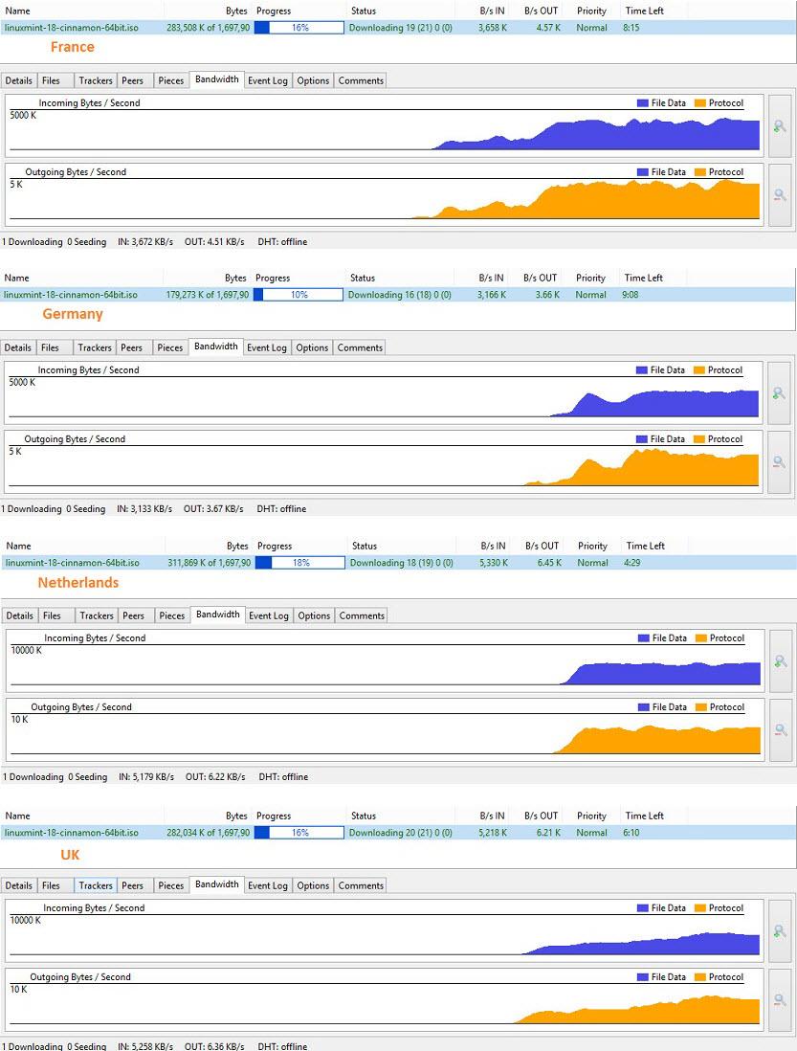The height and width of the screenshot is (1051, 797).
Task: Click the time left value "4:29"
Action: [x=632, y=563]
